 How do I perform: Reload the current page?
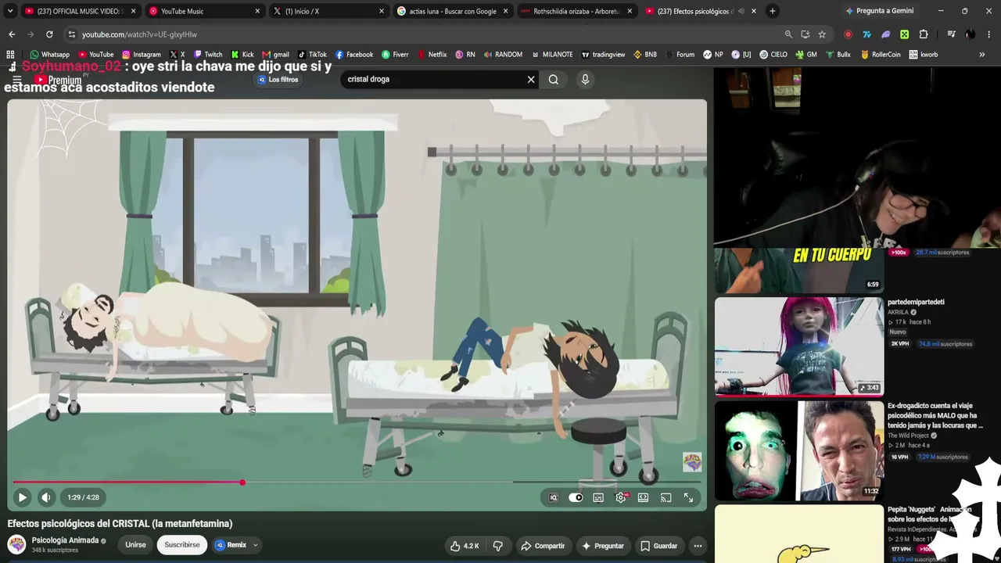pos(49,34)
